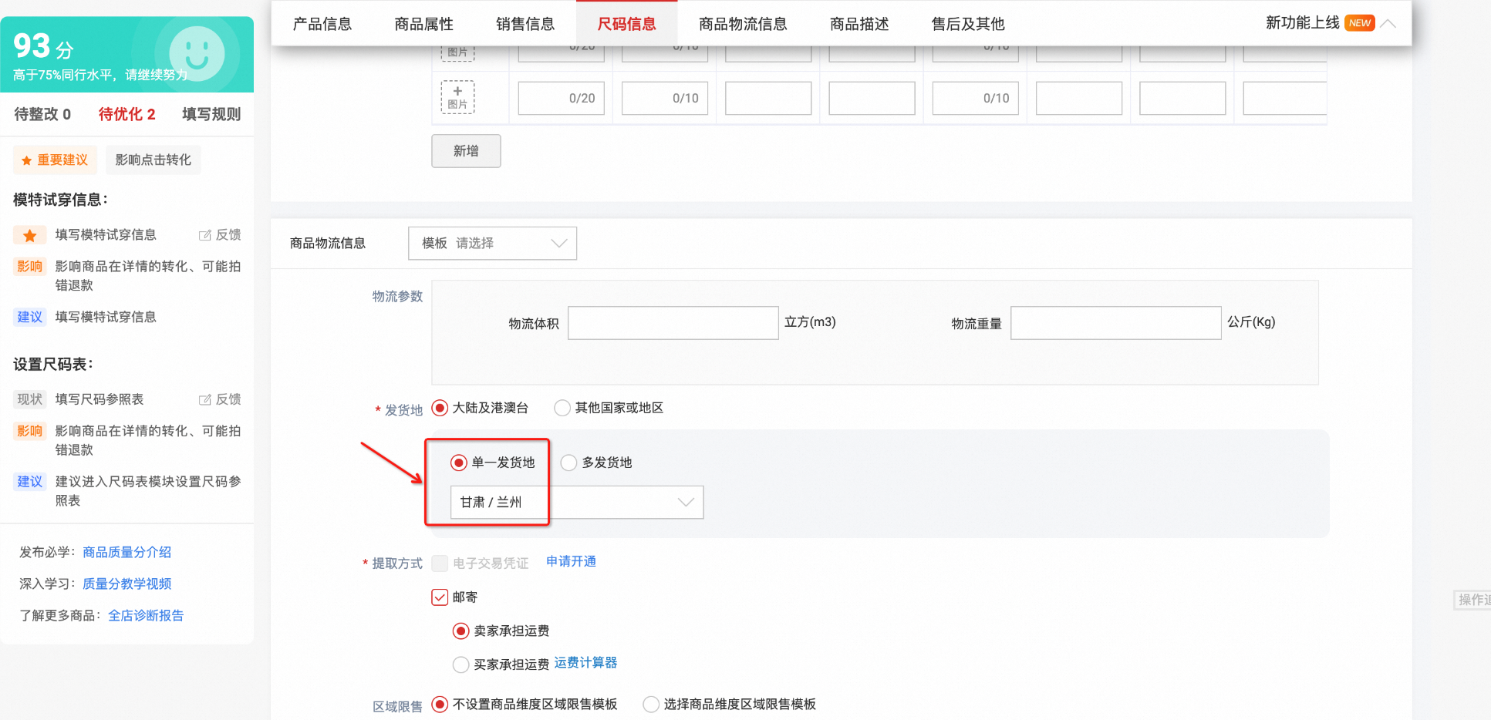Open 待整改 0 tab
Viewport: 1491px width, 720px height.
click(42, 114)
